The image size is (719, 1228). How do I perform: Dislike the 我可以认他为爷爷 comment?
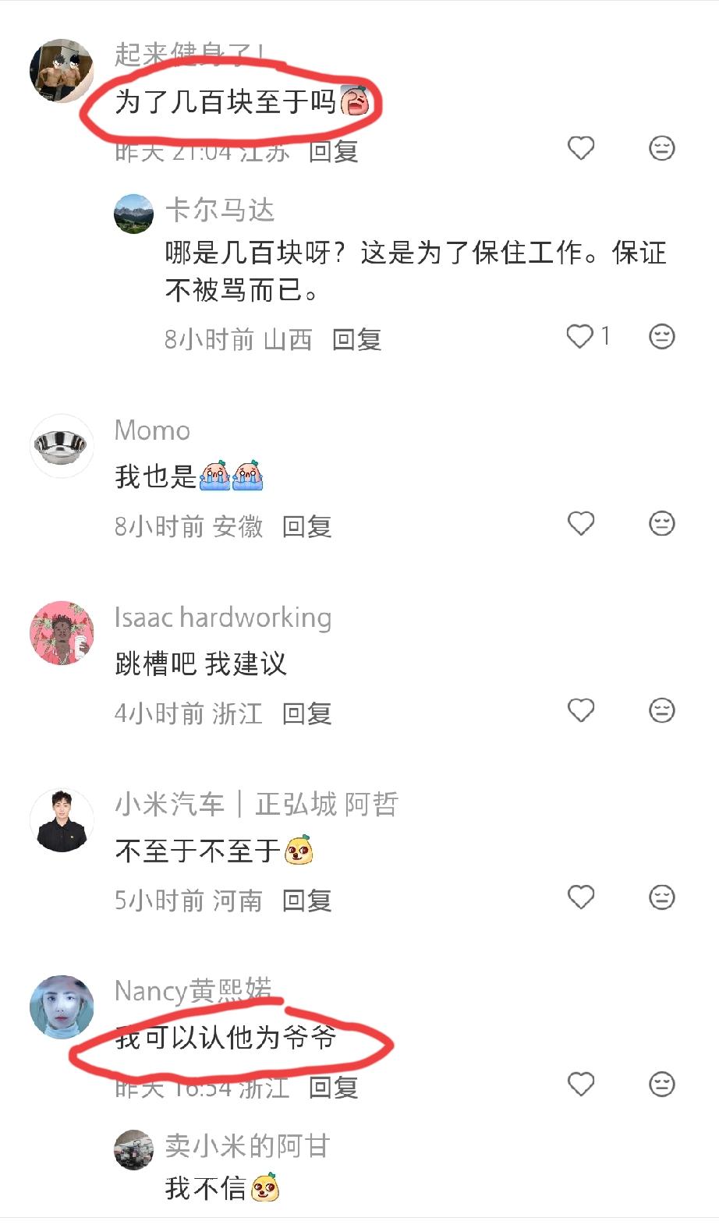coord(662,1085)
